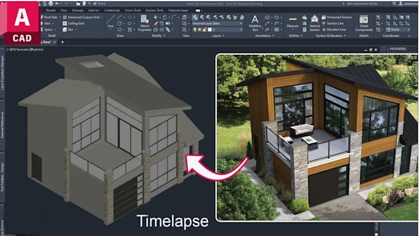
Task: Toggle the layer freeze sun icon
Action: tap(200, 30)
